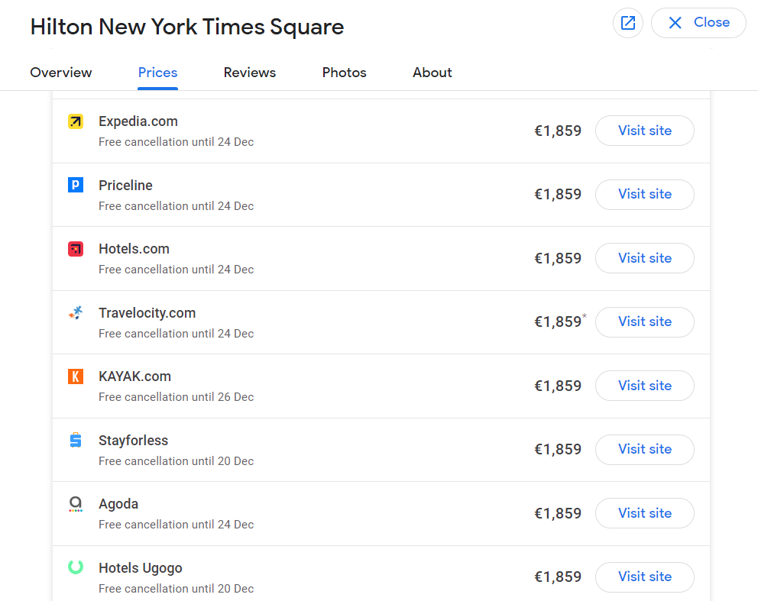Viewport: 758px width, 601px height.
Task: Click the Priceline logo icon
Action: pos(76,185)
